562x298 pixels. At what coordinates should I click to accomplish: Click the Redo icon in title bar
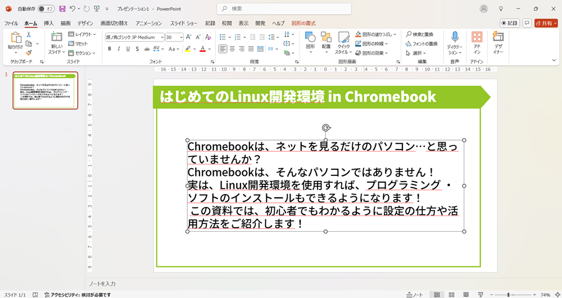pyautogui.click(x=86, y=8)
